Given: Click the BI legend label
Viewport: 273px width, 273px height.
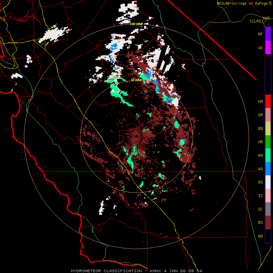Looking at the screenshot, I should coord(260,223).
